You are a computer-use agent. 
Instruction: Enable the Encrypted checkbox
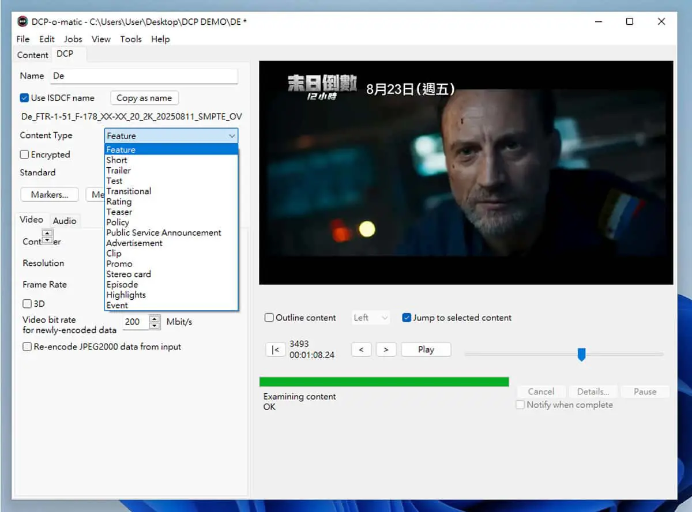coord(24,155)
